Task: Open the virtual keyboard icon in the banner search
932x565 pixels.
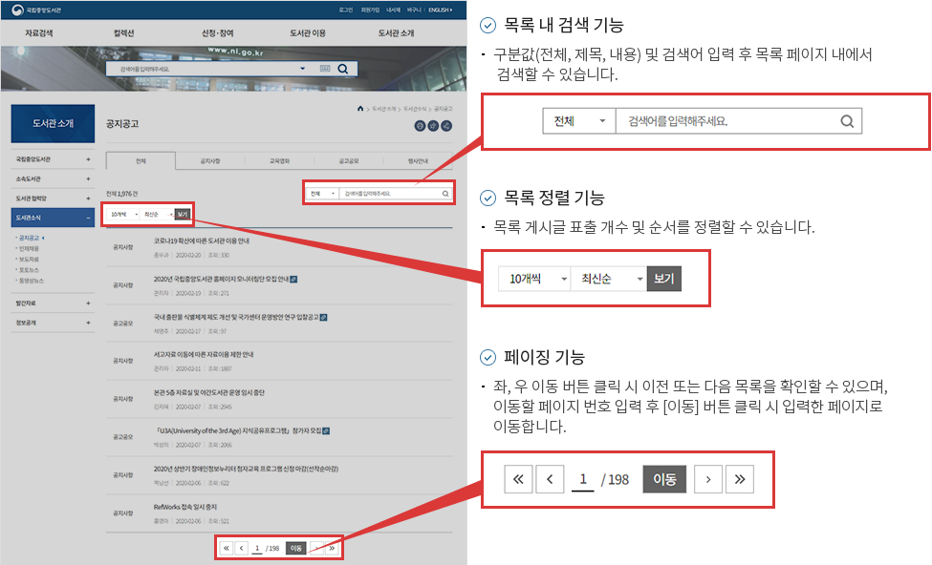Action: (324, 69)
